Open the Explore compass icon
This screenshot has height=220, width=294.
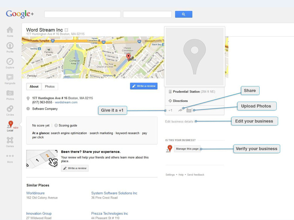click(x=10, y=61)
